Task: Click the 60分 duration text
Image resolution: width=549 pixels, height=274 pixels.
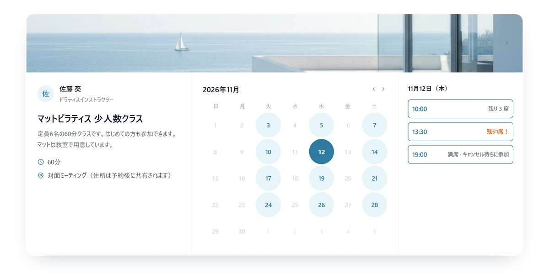Action: pyautogui.click(x=54, y=162)
